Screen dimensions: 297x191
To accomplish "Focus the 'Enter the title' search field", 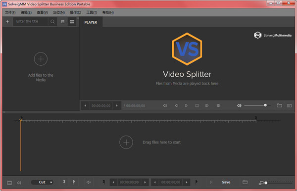I will coord(31,22).
